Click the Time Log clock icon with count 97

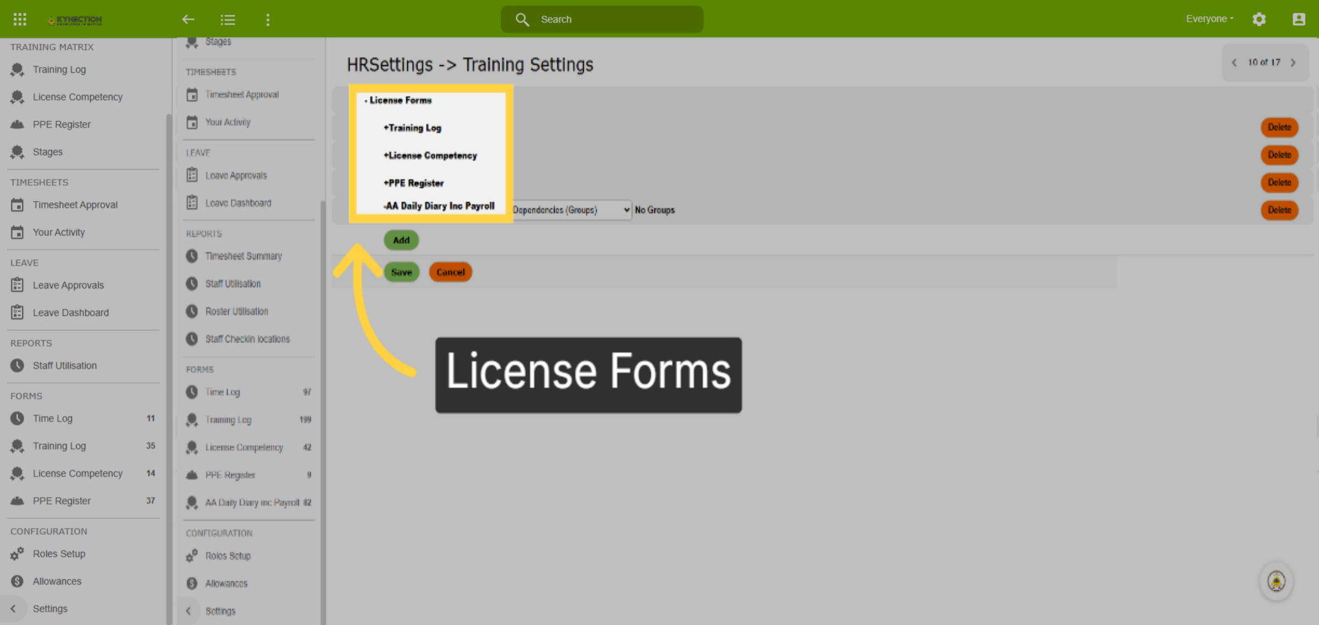pos(192,392)
